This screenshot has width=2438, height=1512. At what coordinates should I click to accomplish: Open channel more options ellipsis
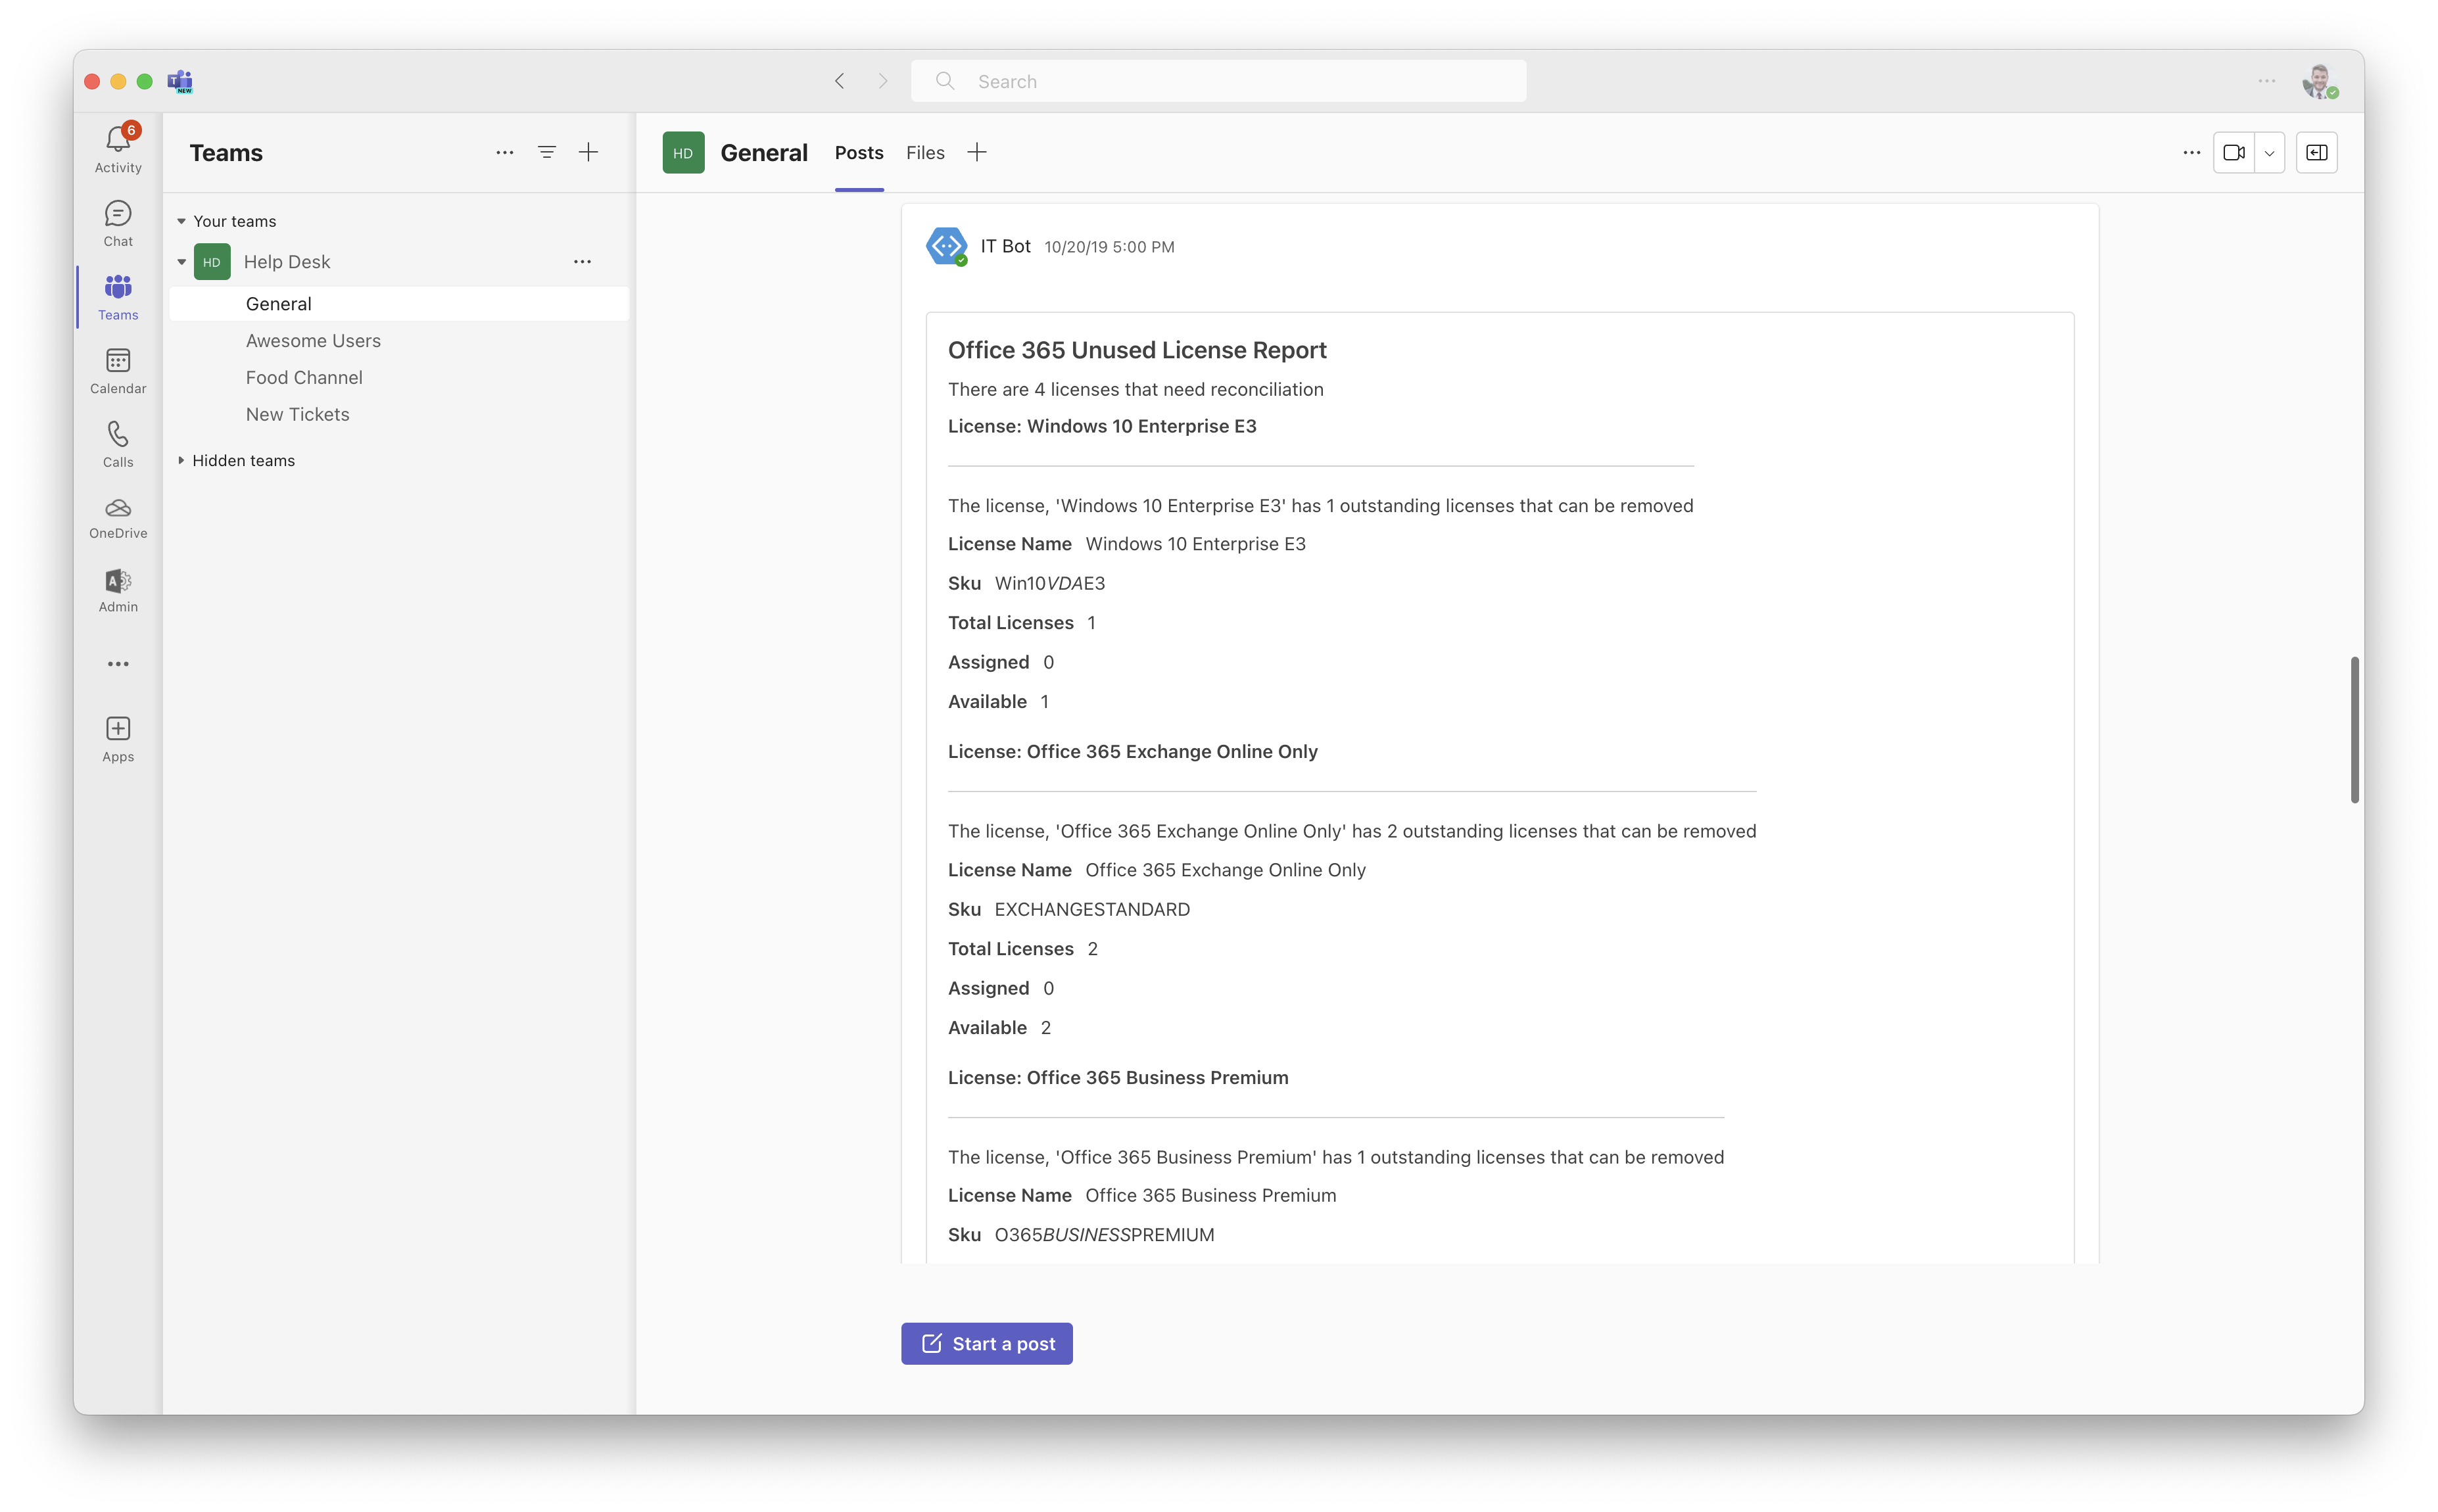tap(2192, 153)
